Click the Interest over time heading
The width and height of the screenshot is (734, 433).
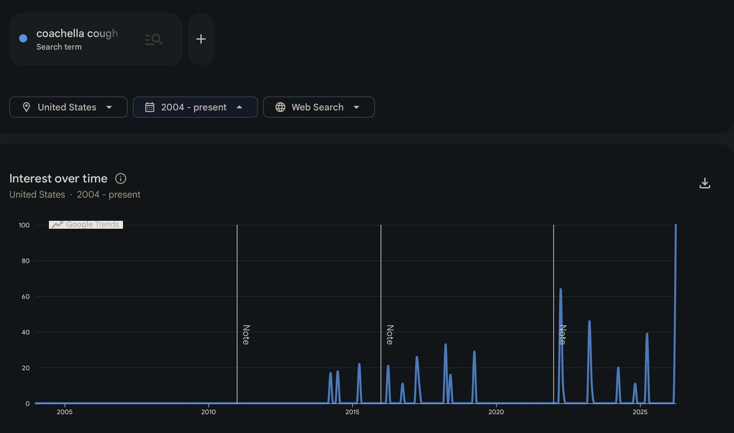click(58, 179)
